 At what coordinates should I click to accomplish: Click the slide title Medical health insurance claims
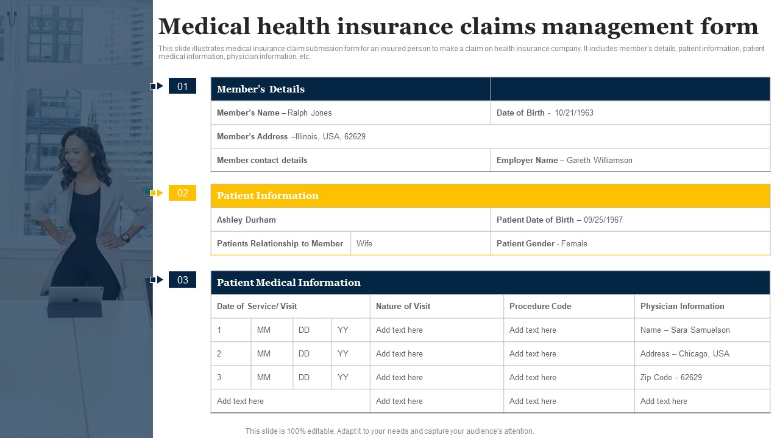tap(458, 27)
